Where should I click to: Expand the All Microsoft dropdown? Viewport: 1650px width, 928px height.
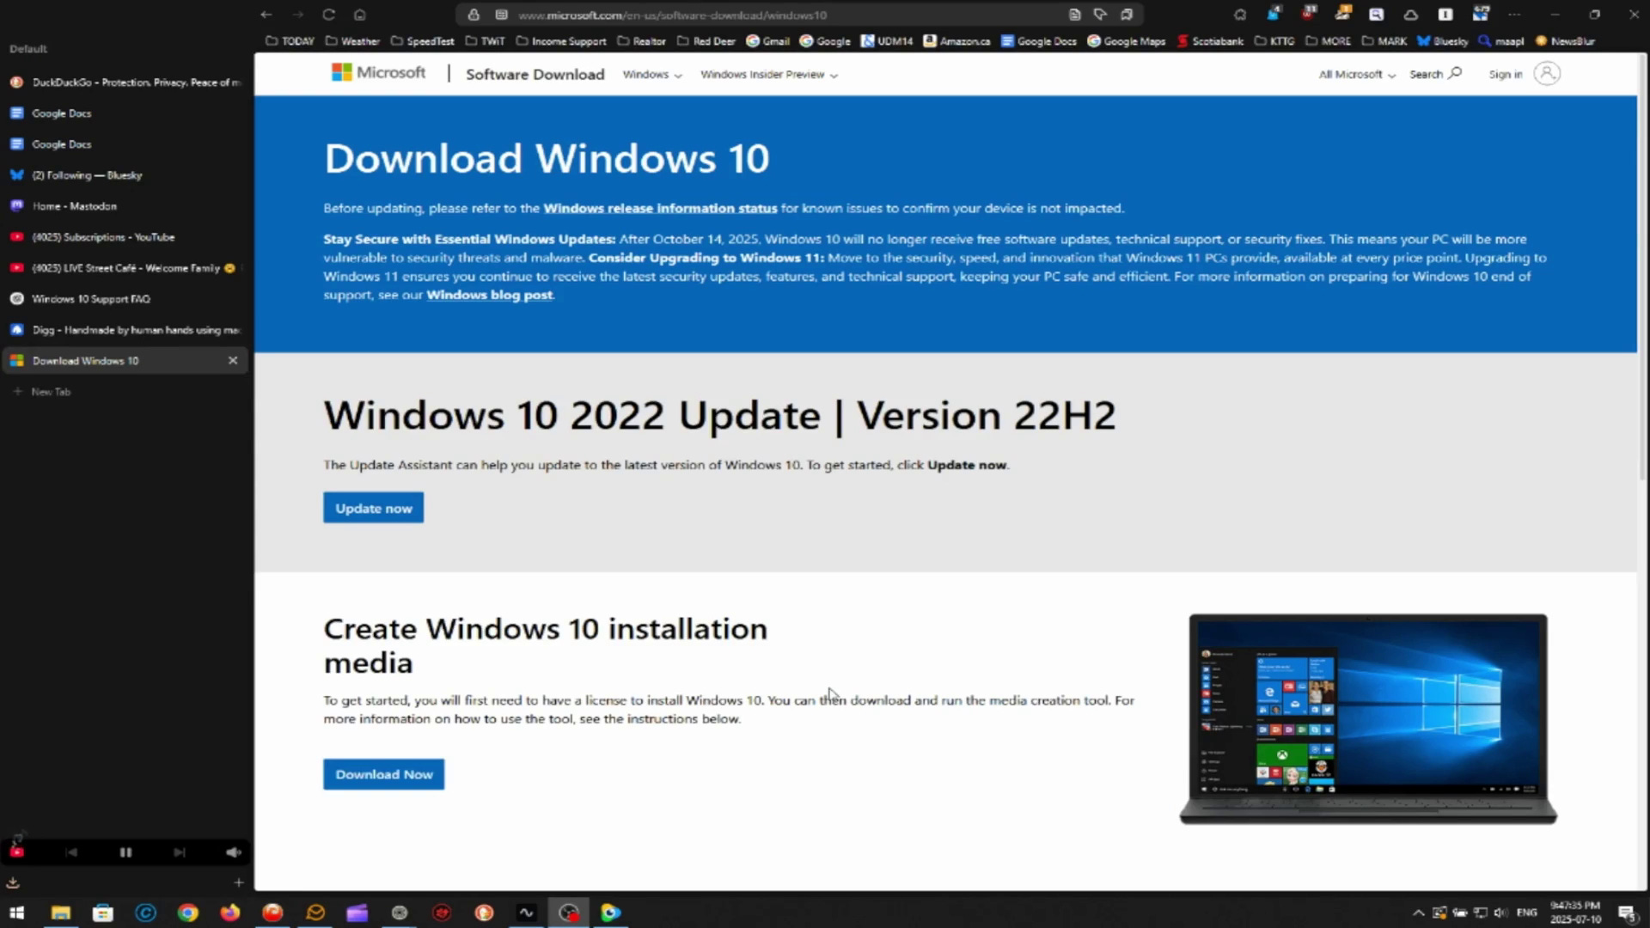(1357, 75)
